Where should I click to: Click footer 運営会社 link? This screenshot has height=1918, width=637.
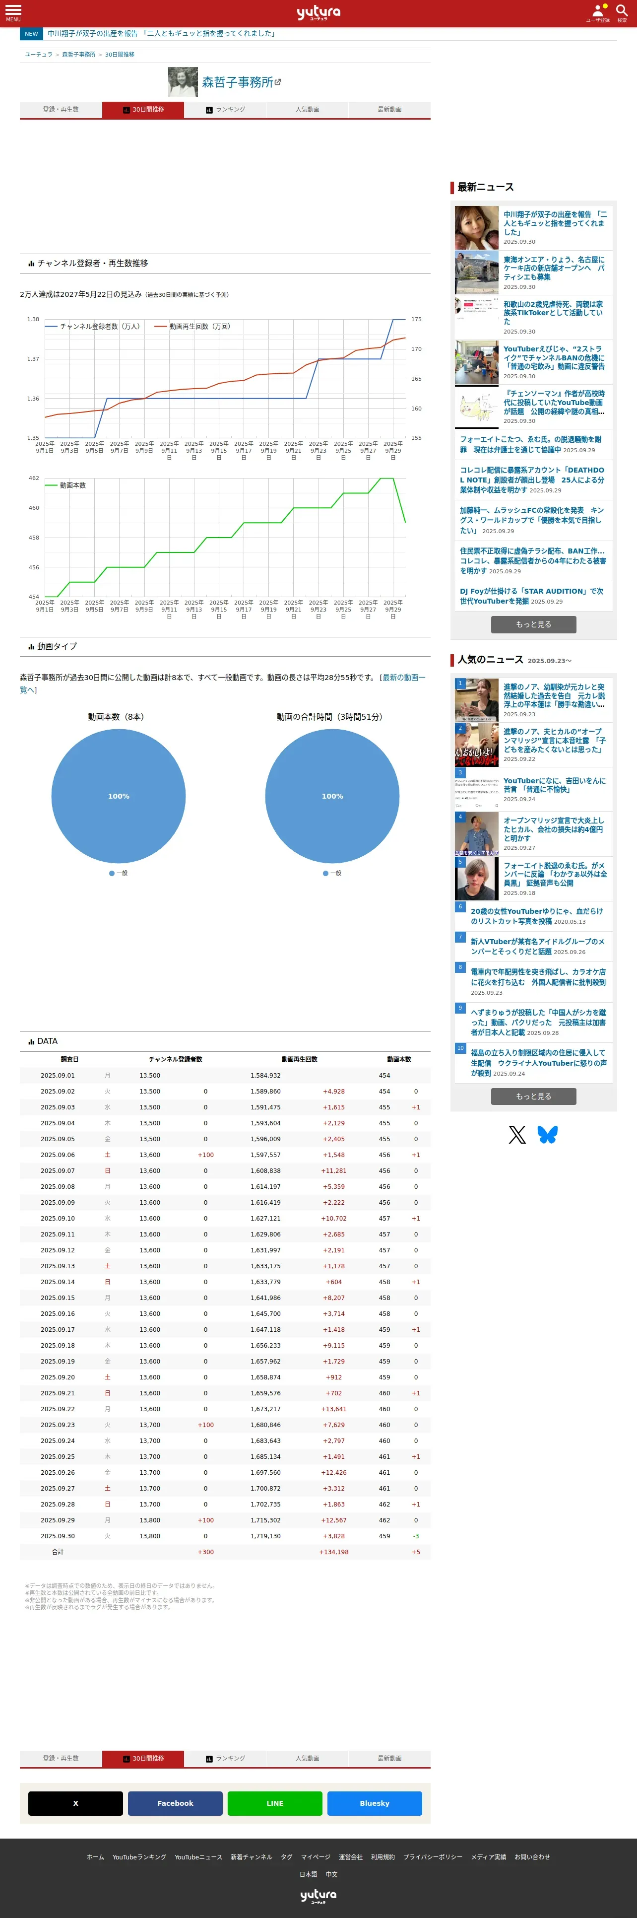350,1857
